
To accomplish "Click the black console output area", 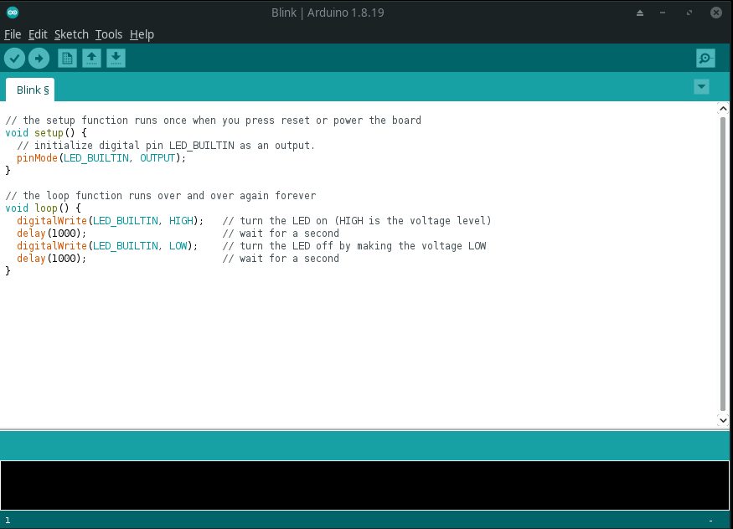I will 364,485.
